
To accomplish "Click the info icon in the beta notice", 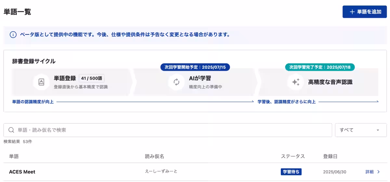I will [13, 35].
